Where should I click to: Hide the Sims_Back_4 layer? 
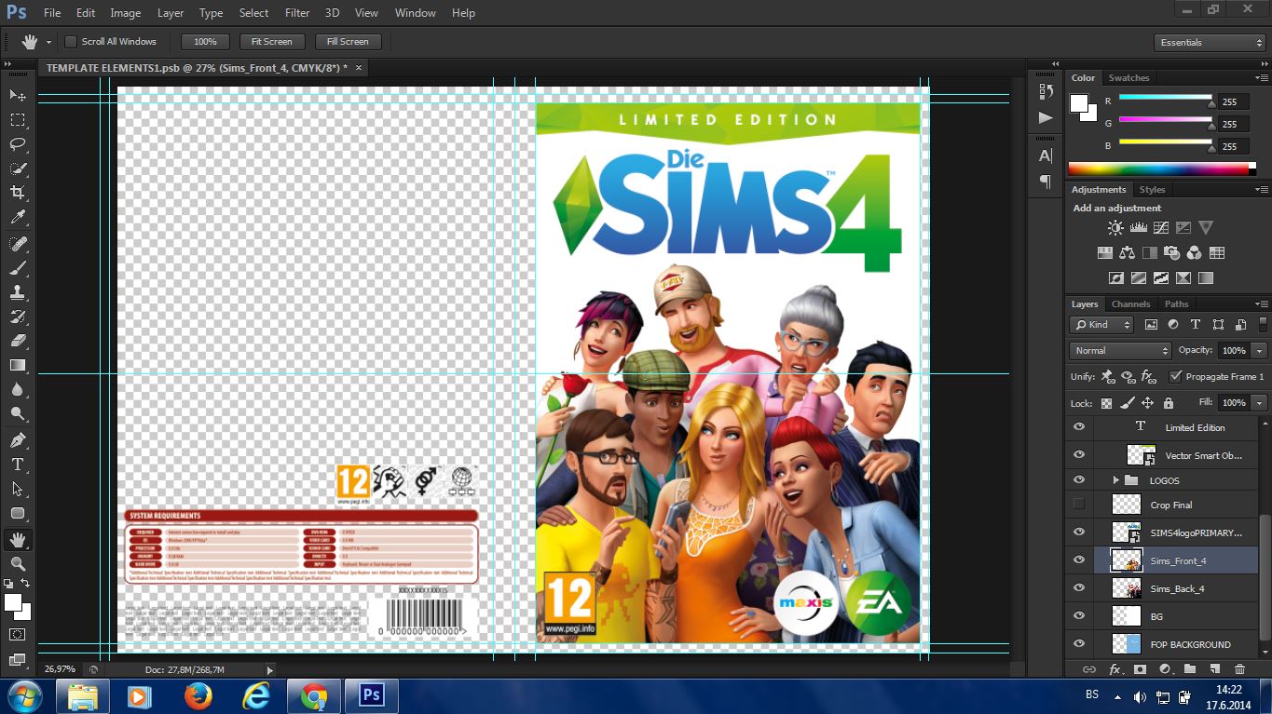point(1079,588)
